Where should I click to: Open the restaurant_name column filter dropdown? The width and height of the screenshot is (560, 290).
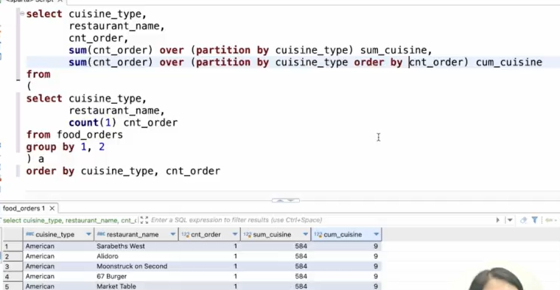pos(173,234)
